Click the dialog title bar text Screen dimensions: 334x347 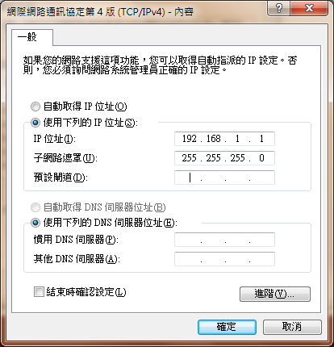100,12
